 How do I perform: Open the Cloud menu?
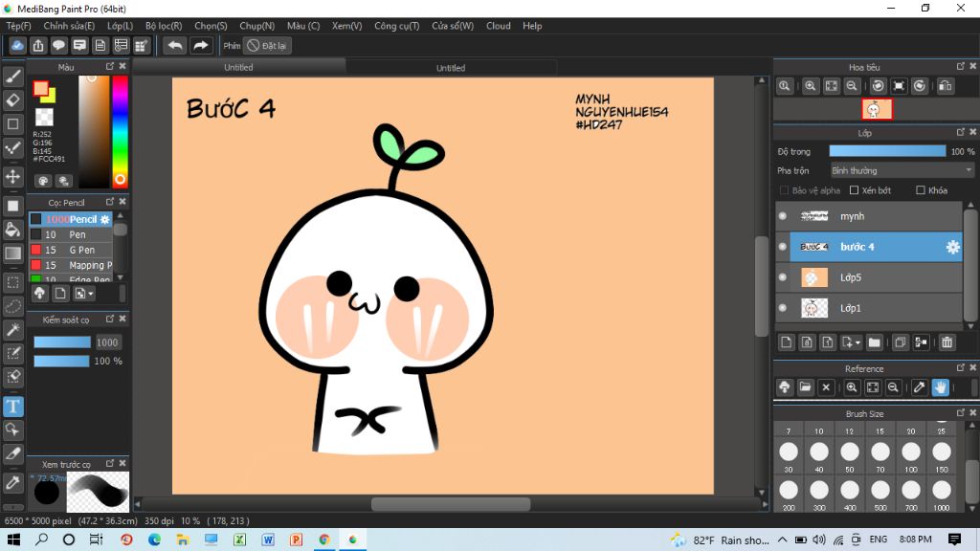[498, 26]
